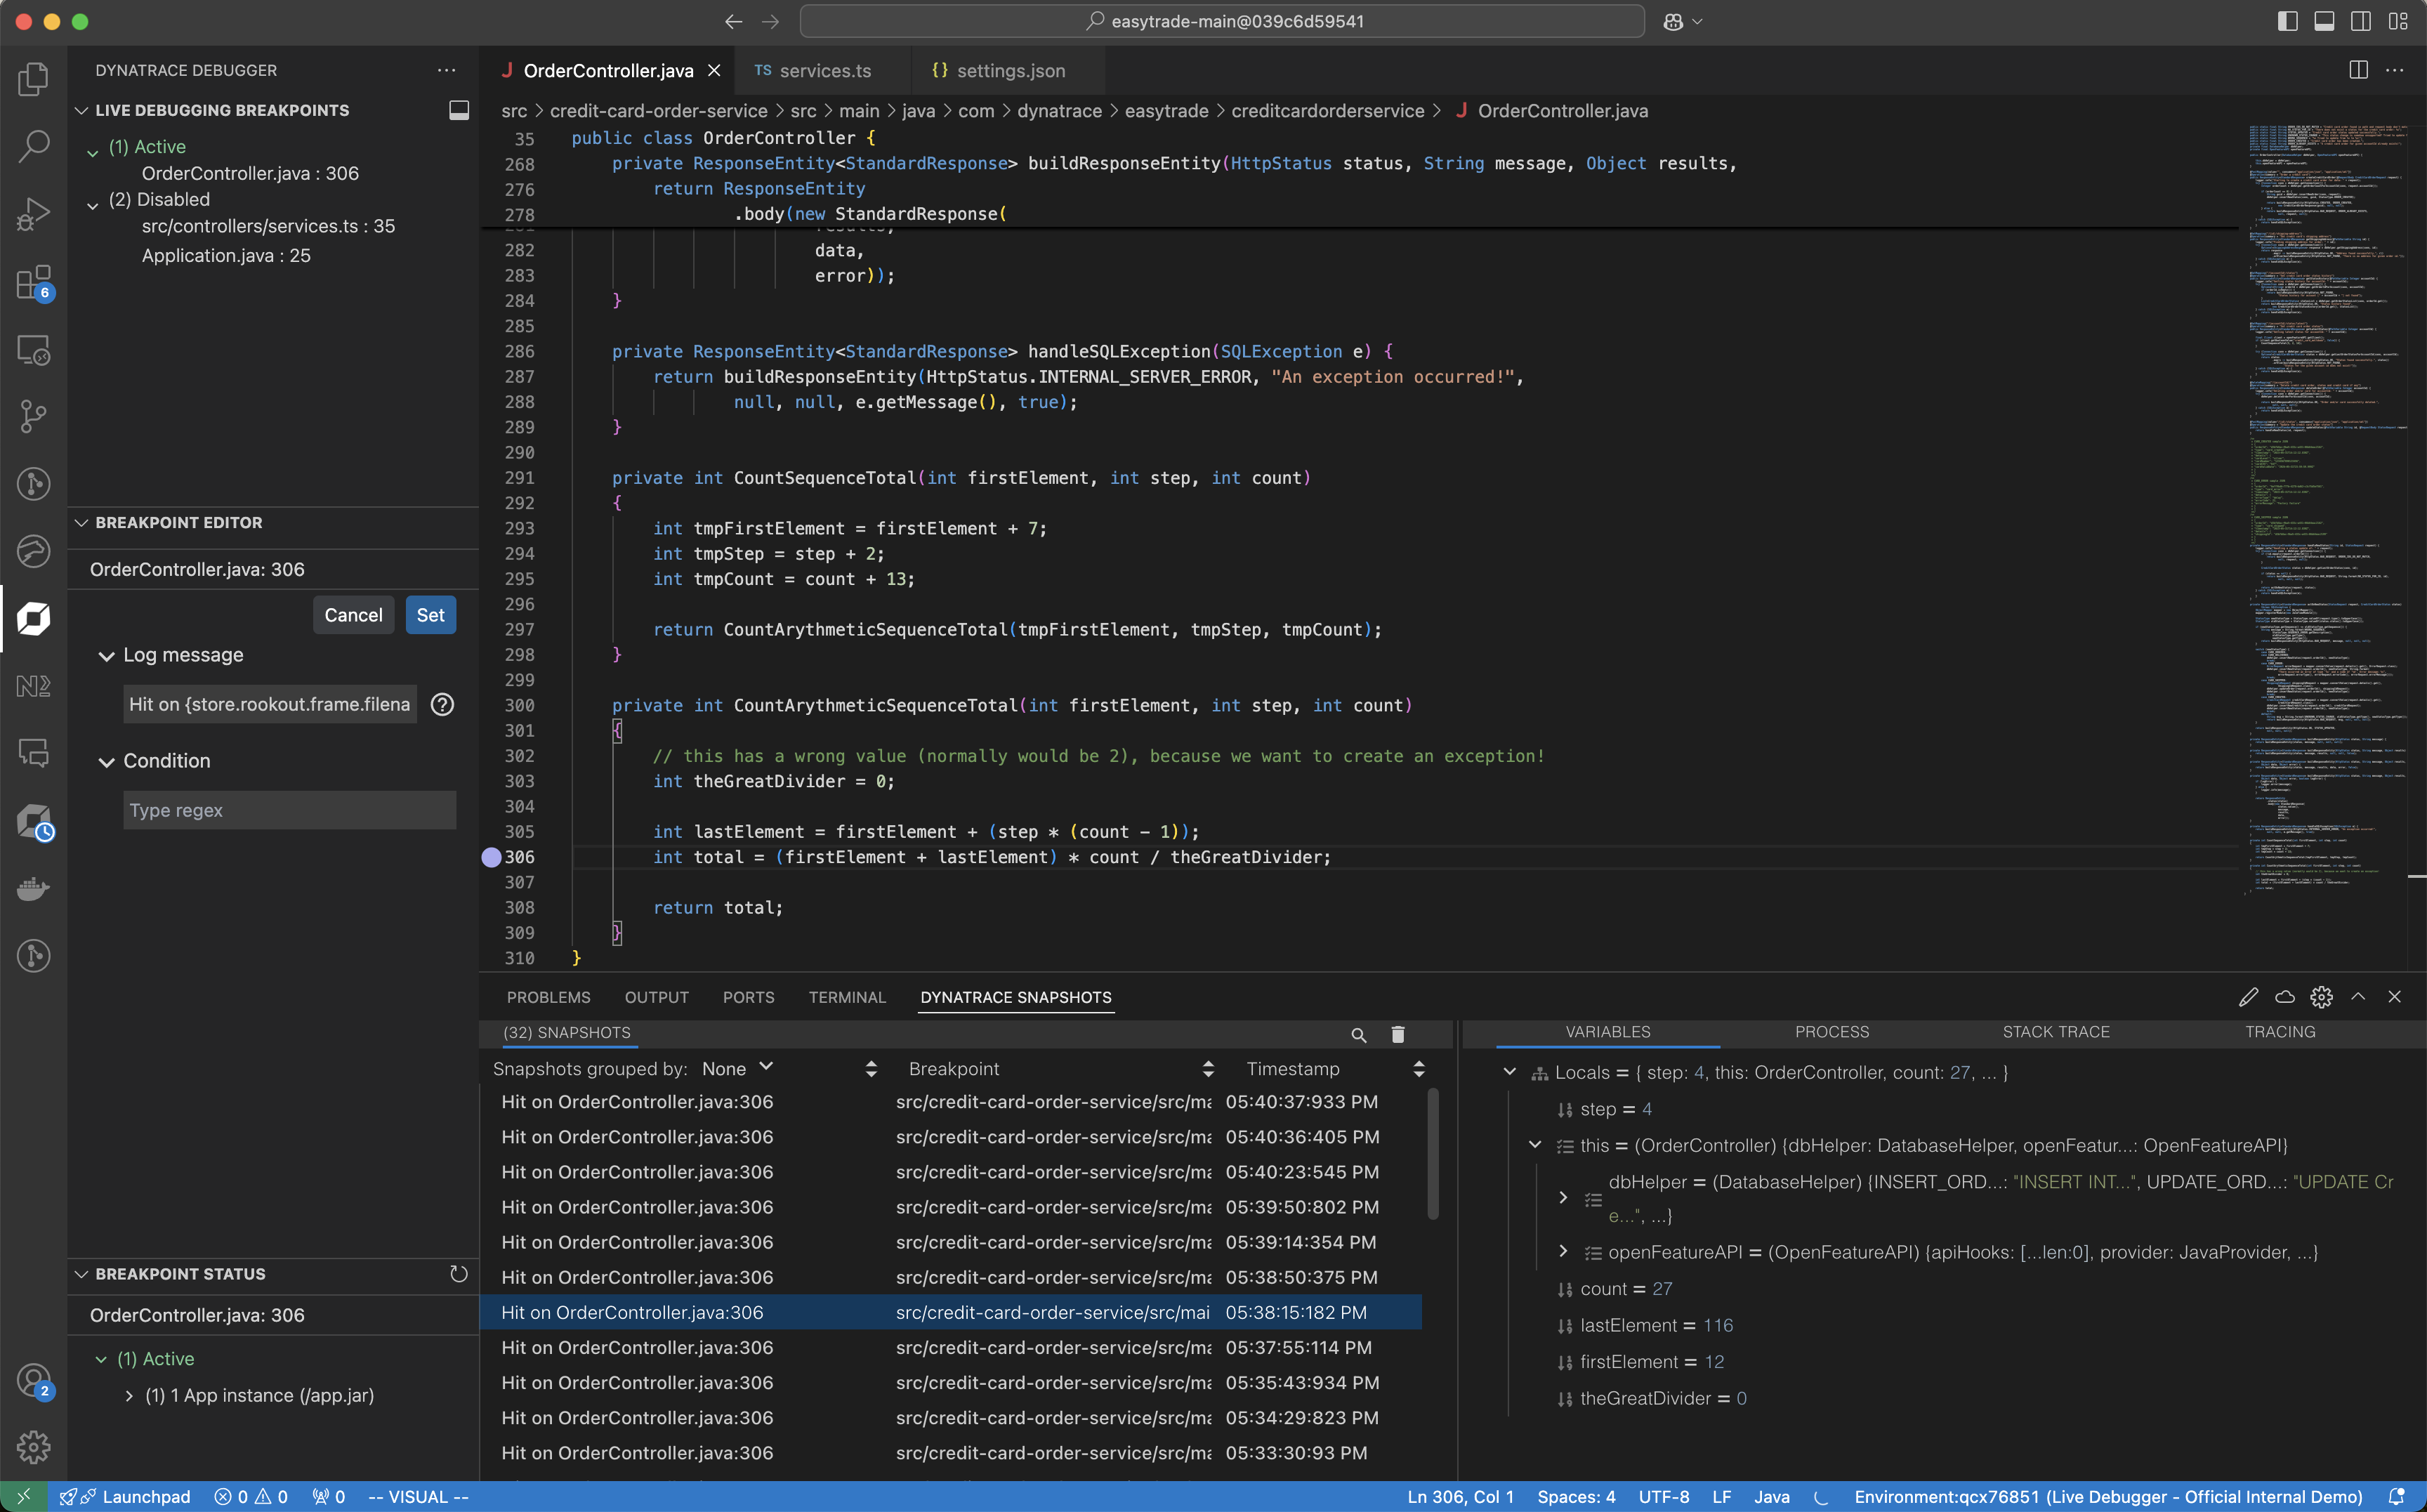Open the Stack Trace tab

2056,1031
